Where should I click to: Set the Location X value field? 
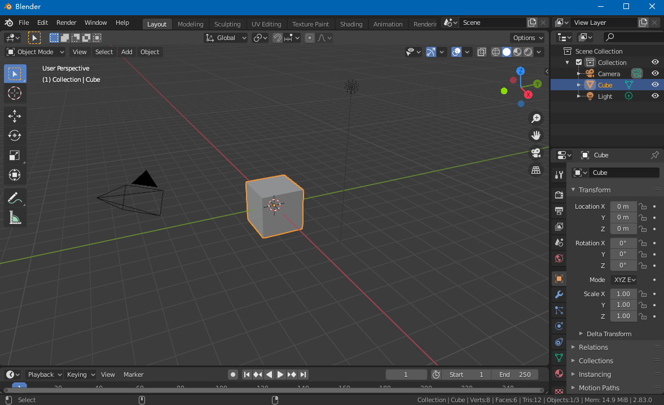tap(623, 206)
